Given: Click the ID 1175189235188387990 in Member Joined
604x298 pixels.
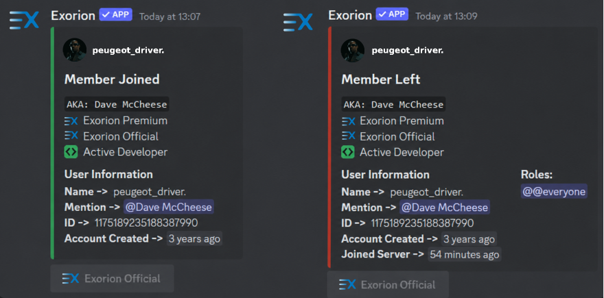Looking at the screenshot, I should (146, 223).
